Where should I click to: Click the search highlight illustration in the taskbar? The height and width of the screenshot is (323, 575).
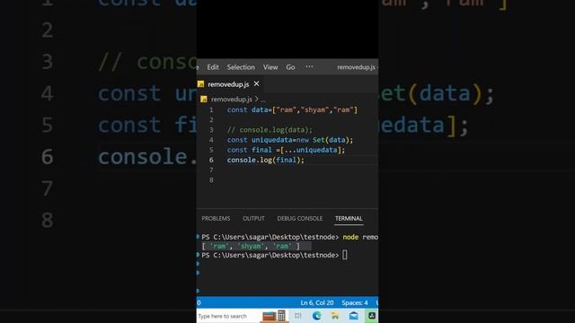[x=274, y=316]
